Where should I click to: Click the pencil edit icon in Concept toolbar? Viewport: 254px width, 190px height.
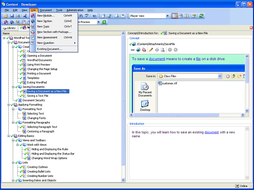pyautogui.click(x=151, y=50)
